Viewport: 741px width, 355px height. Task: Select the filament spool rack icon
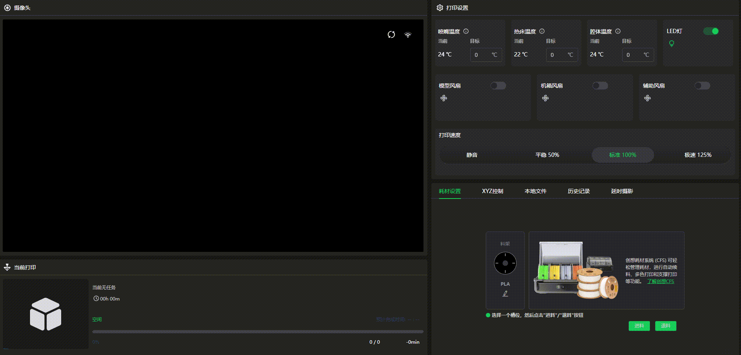(505, 263)
